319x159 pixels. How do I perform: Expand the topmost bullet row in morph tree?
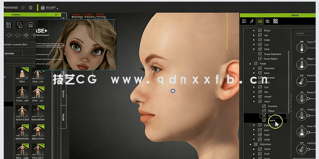click(x=254, y=30)
